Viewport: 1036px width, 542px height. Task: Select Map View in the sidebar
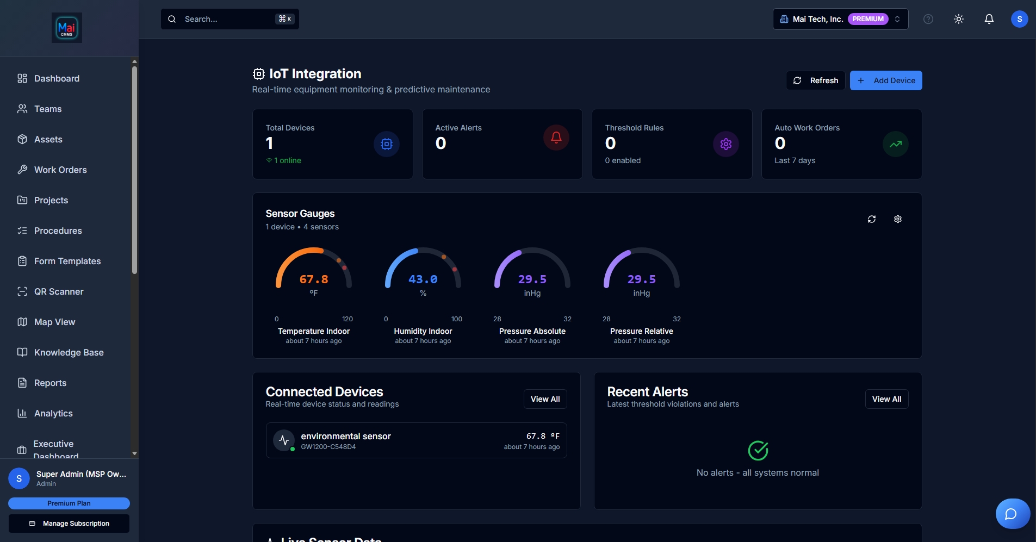tap(54, 322)
